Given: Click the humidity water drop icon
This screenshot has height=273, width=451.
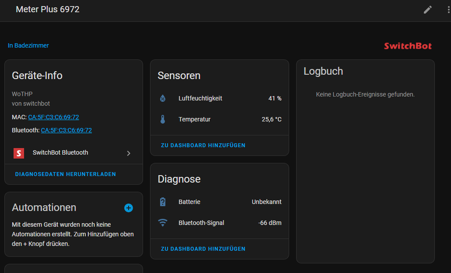Looking at the screenshot, I should coord(163,98).
